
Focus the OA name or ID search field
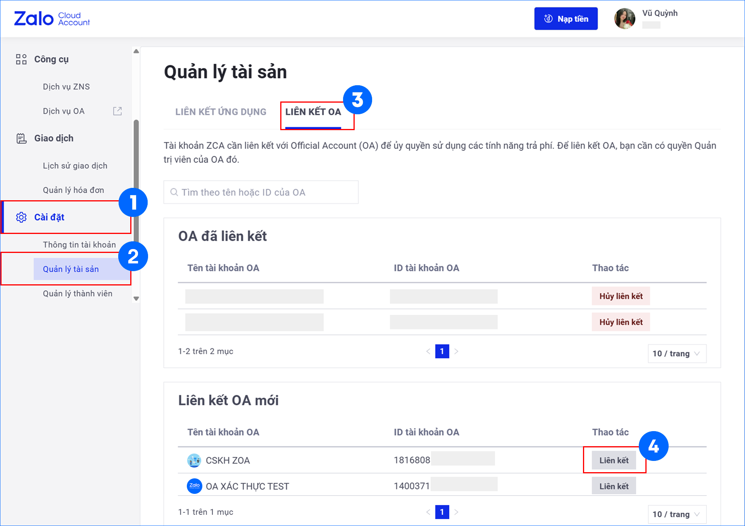pyautogui.click(x=261, y=193)
